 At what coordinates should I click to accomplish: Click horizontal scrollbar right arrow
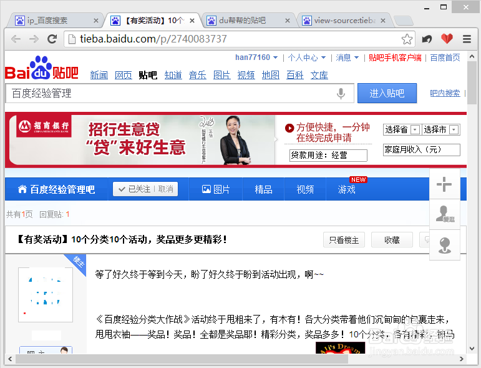462,359
